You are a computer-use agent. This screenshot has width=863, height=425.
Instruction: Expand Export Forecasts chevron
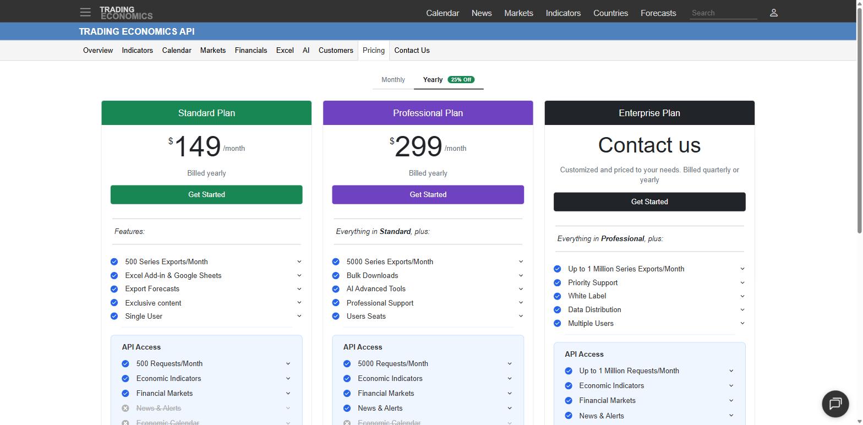[299, 288]
